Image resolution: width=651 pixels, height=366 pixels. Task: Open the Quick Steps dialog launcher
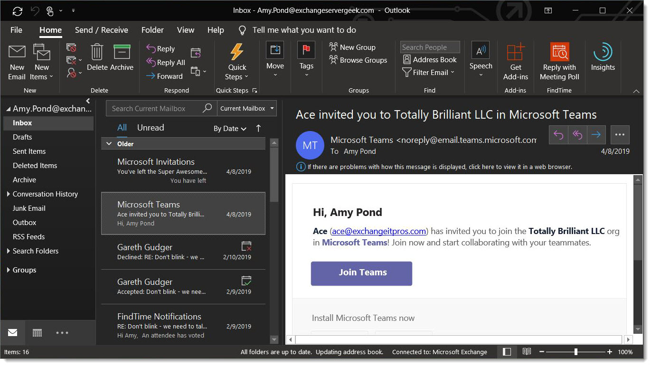255,90
